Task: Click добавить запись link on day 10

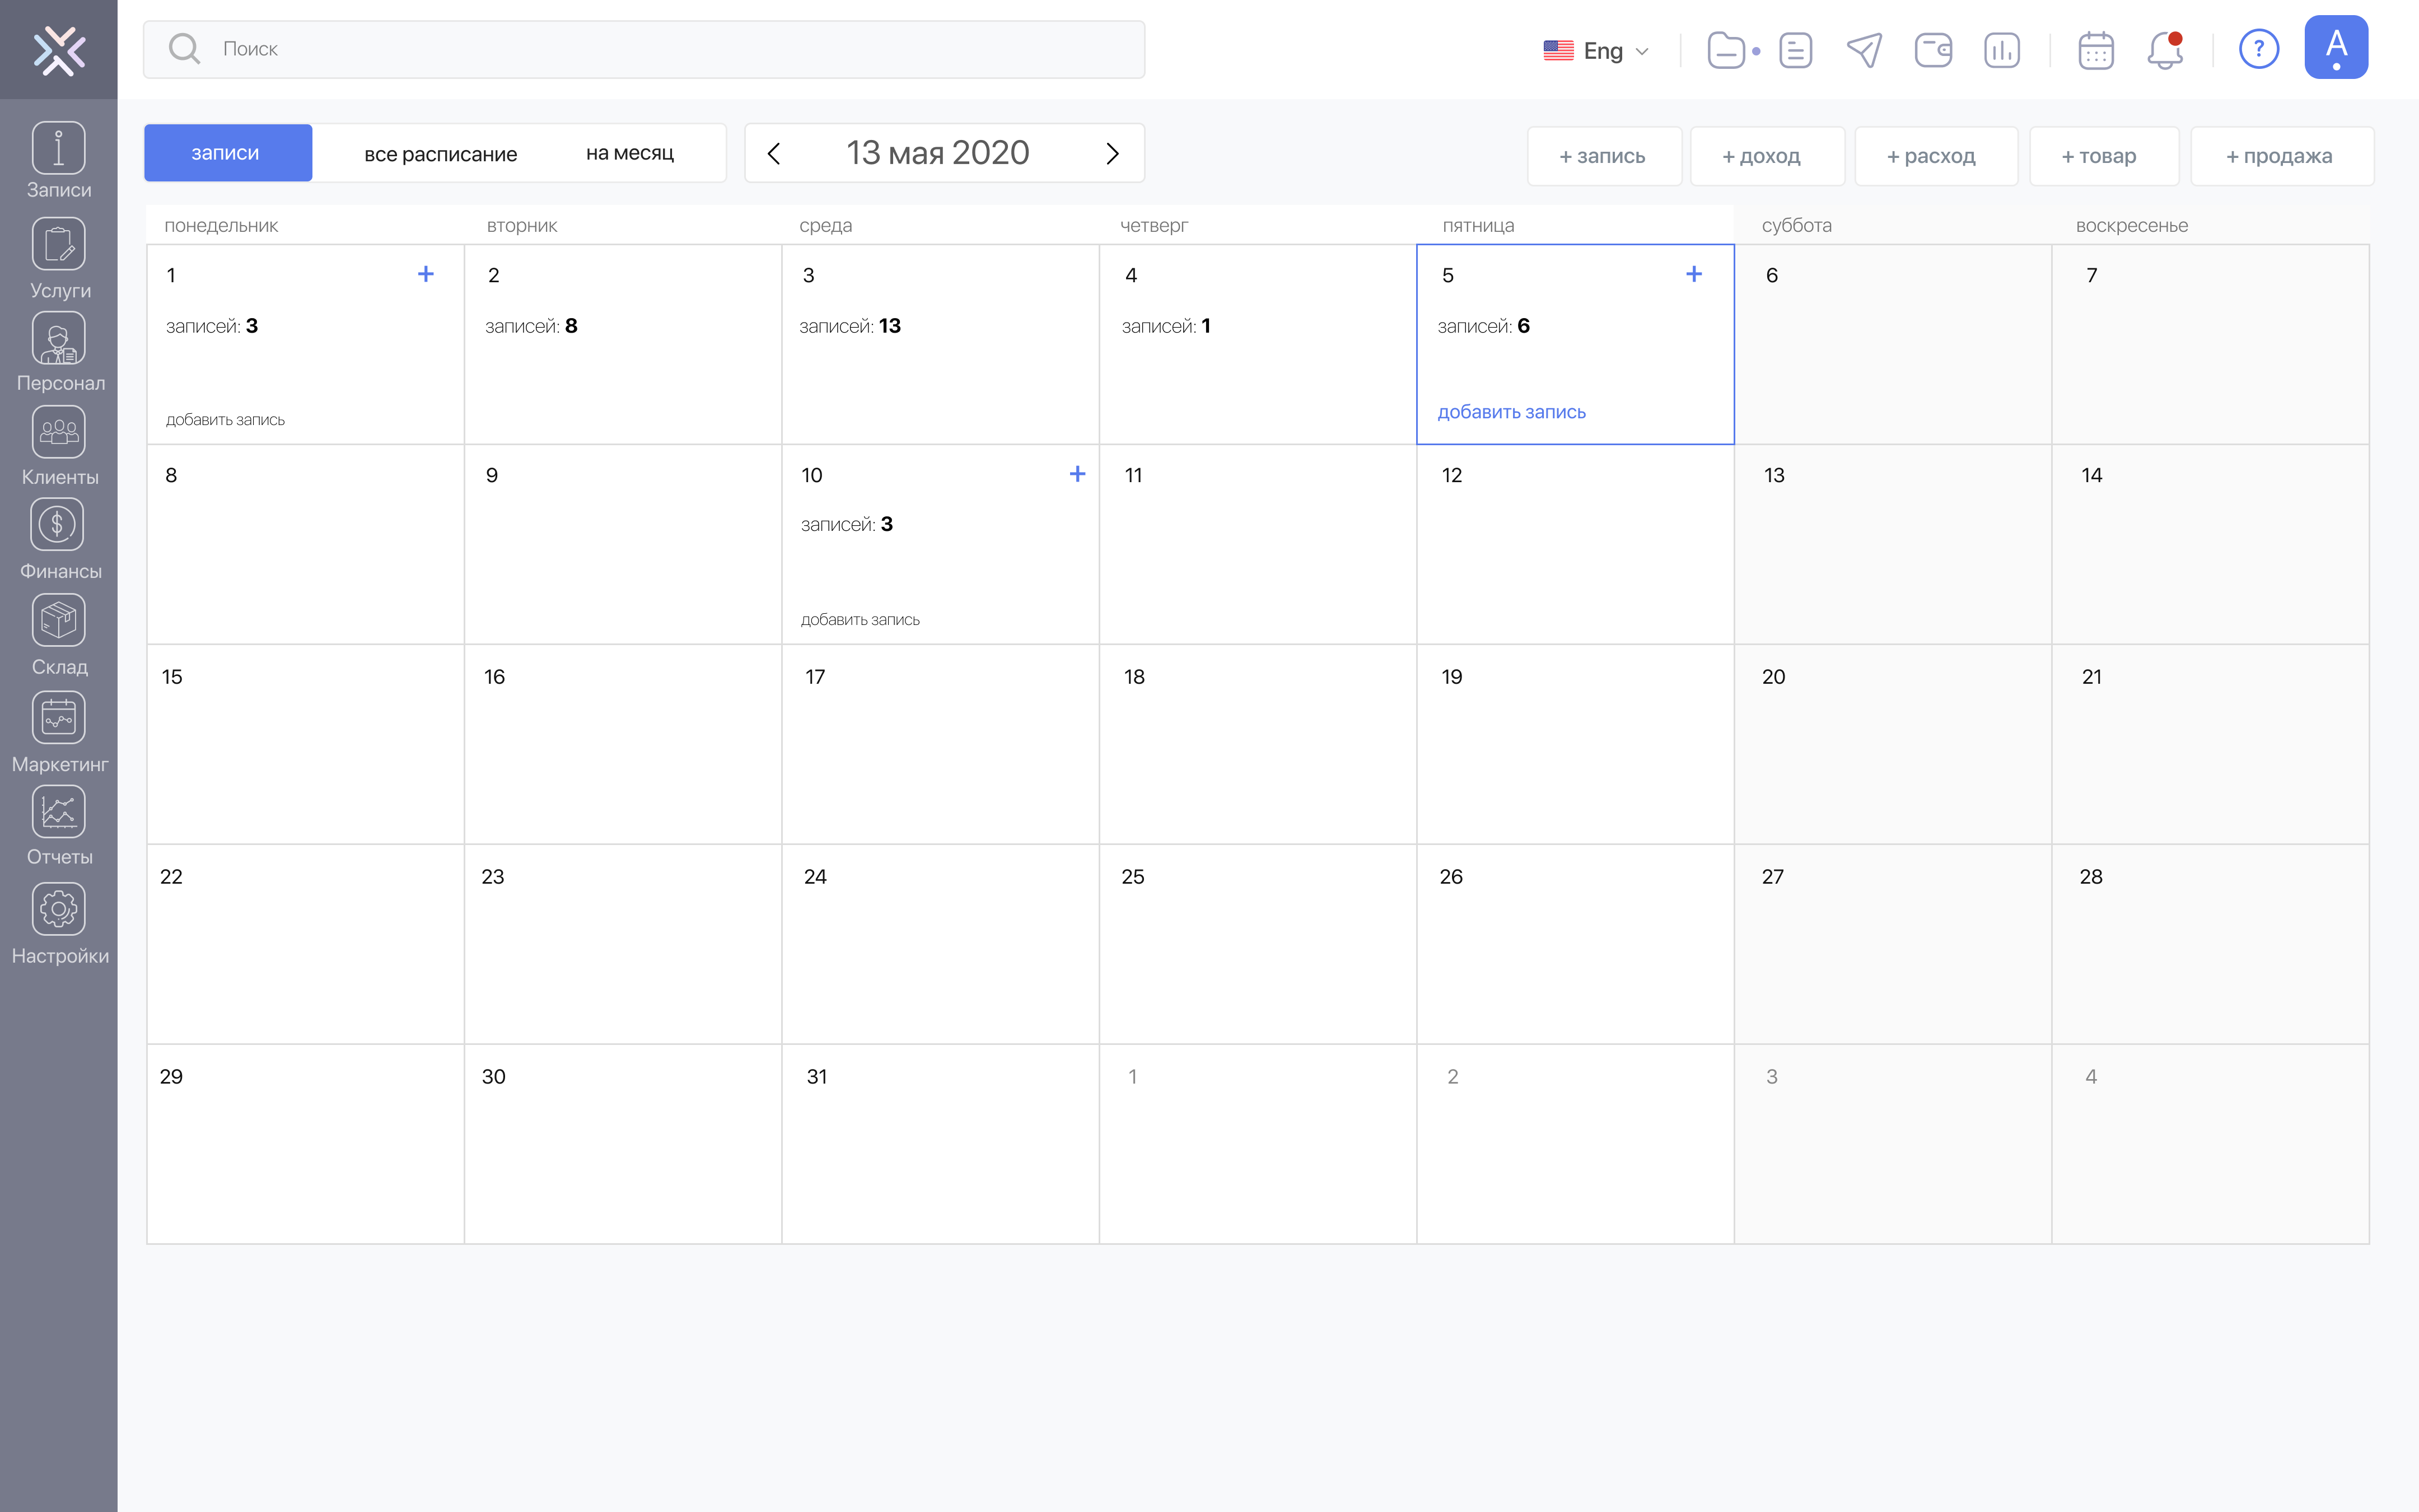Action: (860, 620)
